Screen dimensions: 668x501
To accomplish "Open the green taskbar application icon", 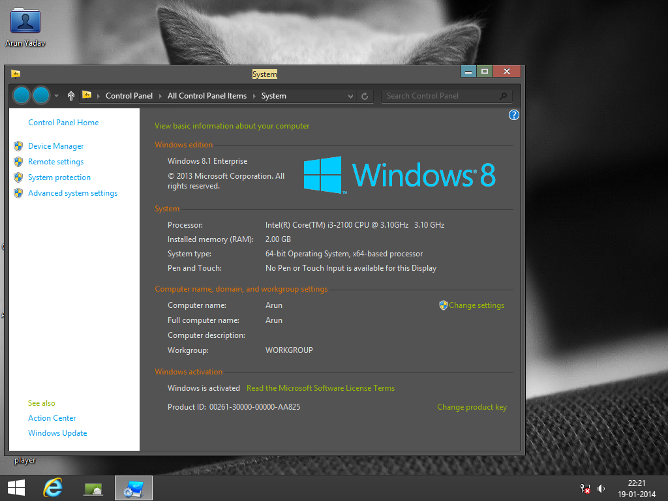I will 93,489.
